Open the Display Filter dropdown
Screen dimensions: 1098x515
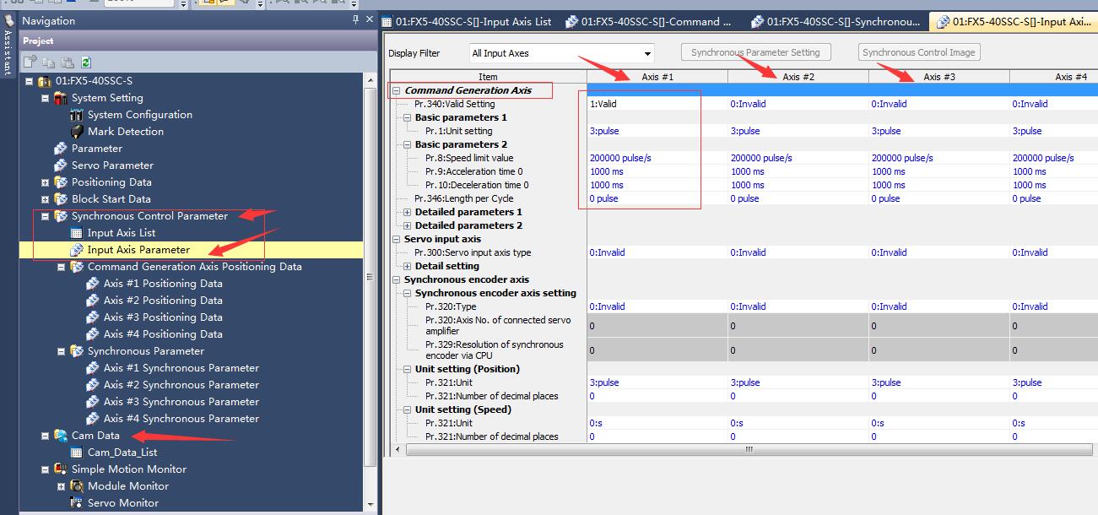point(647,53)
